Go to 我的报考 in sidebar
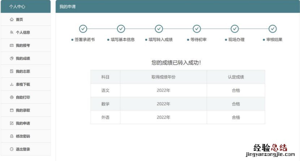This screenshot has width=300, height=161. point(26,45)
